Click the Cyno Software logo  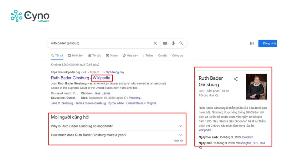tap(30, 16)
